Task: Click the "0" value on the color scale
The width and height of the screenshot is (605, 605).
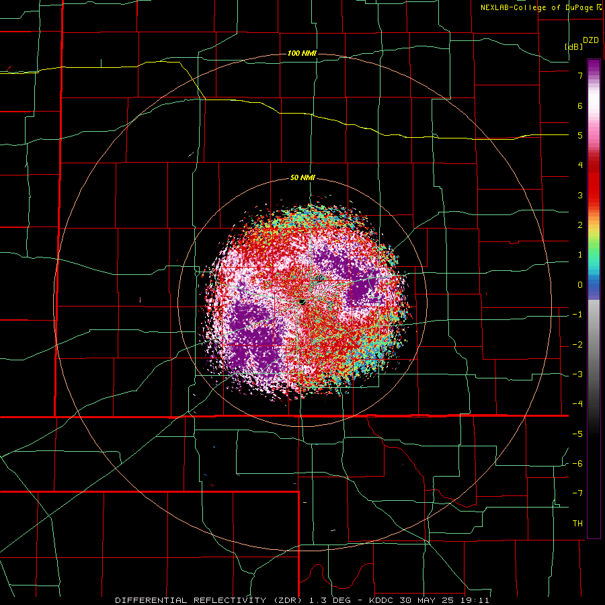Action: point(580,285)
